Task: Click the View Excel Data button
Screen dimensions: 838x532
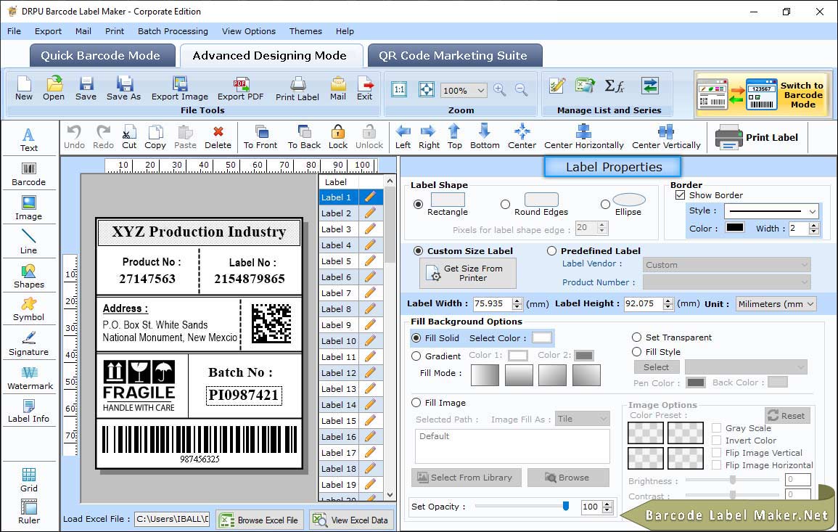Action: [x=352, y=520]
